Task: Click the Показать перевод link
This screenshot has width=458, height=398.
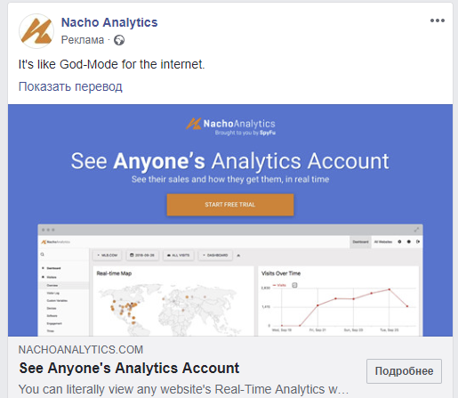Action: coord(70,86)
